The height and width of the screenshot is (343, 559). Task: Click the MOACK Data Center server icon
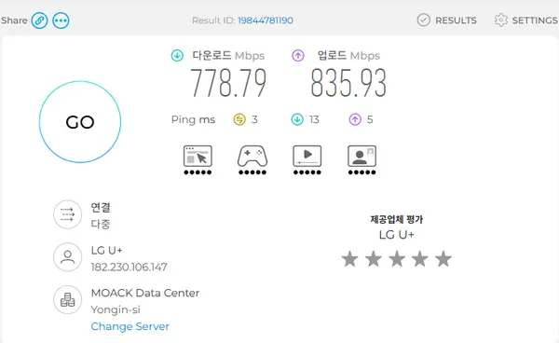67,300
